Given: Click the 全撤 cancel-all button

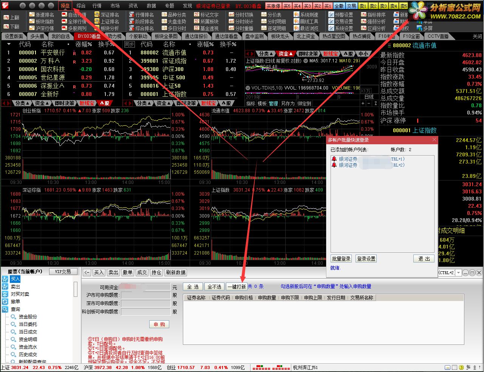Looking at the screenshot, I should (x=339, y=6).
